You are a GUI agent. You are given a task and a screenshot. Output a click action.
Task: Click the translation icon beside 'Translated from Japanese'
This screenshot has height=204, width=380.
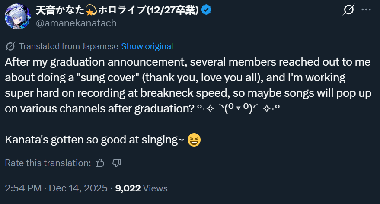pyautogui.click(x=11, y=46)
